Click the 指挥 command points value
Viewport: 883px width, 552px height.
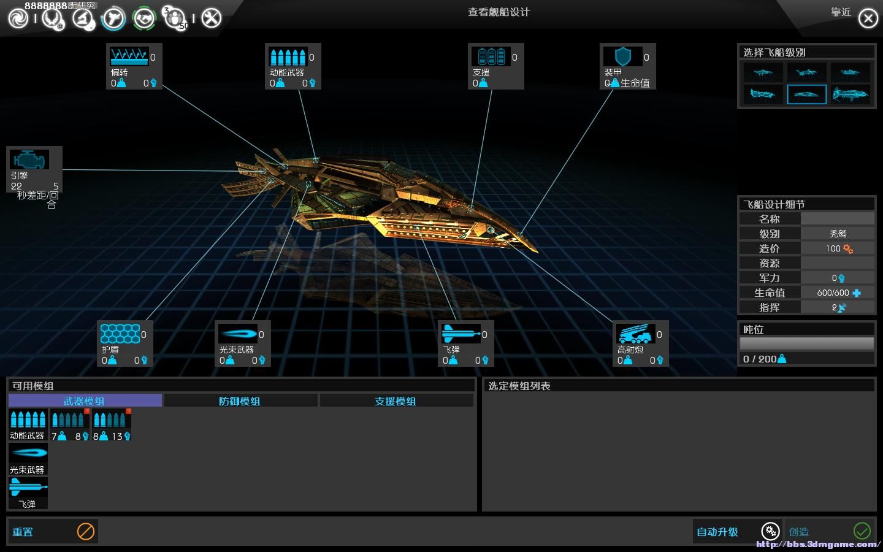coord(838,307)
